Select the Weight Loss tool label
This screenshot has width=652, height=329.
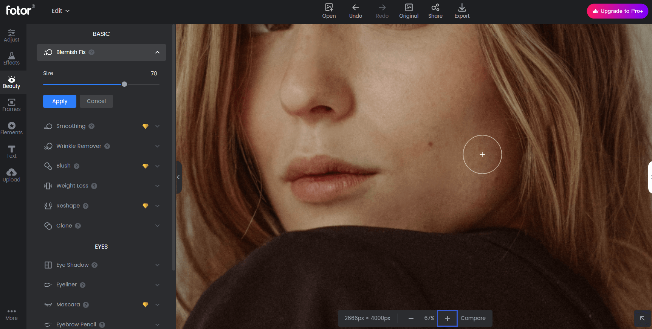click(72, 186)
